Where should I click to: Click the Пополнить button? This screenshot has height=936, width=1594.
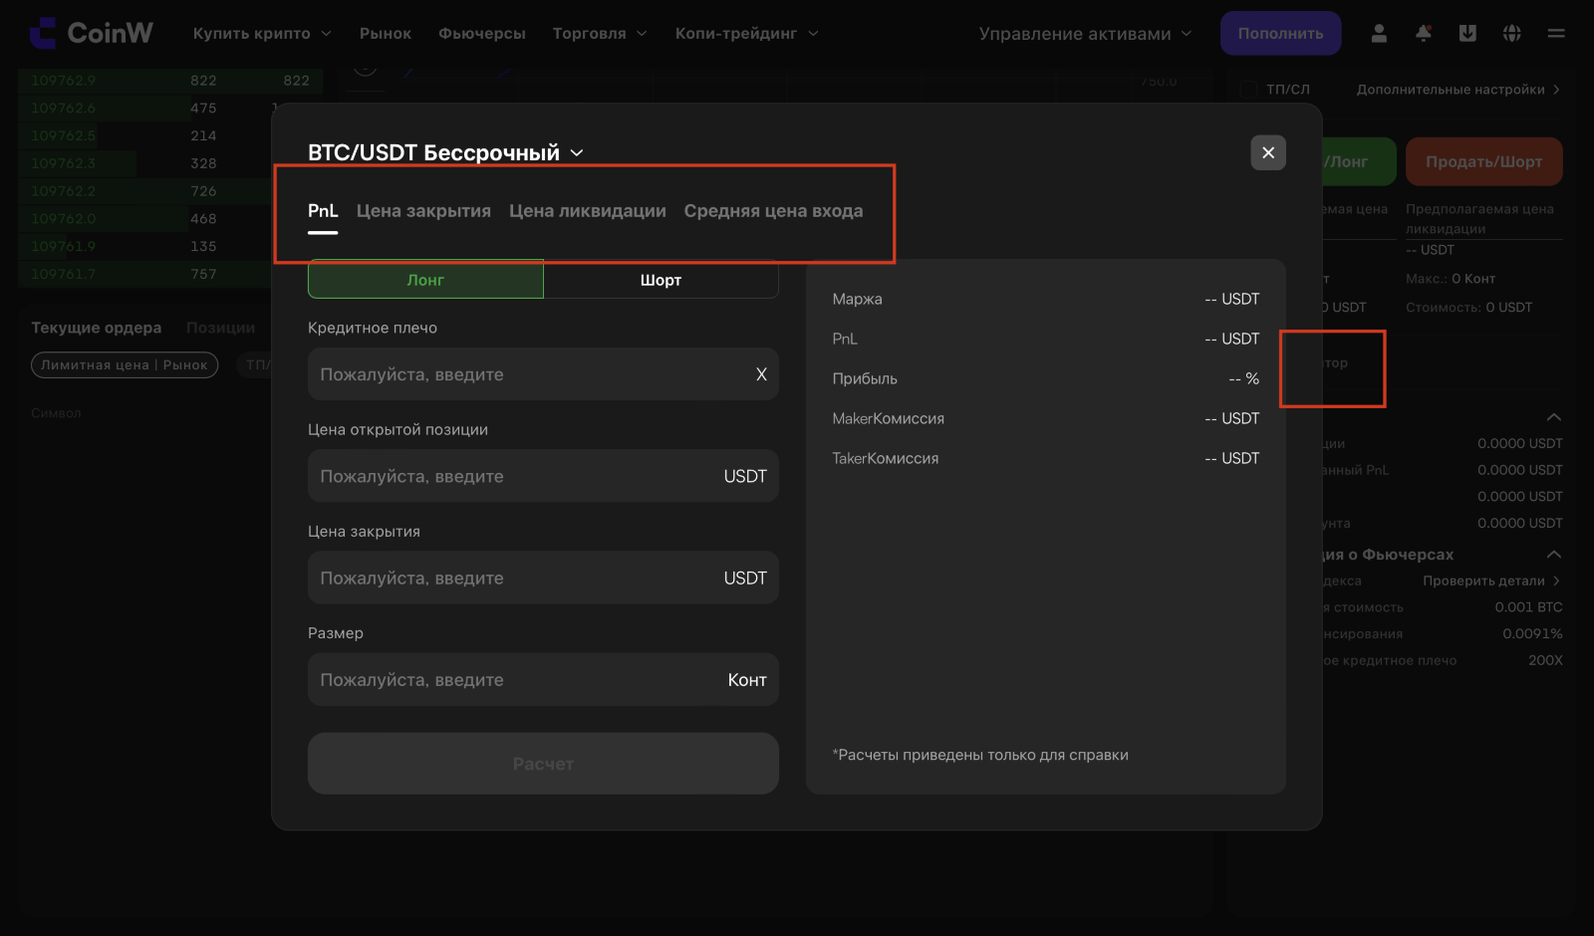point(1280,33)
